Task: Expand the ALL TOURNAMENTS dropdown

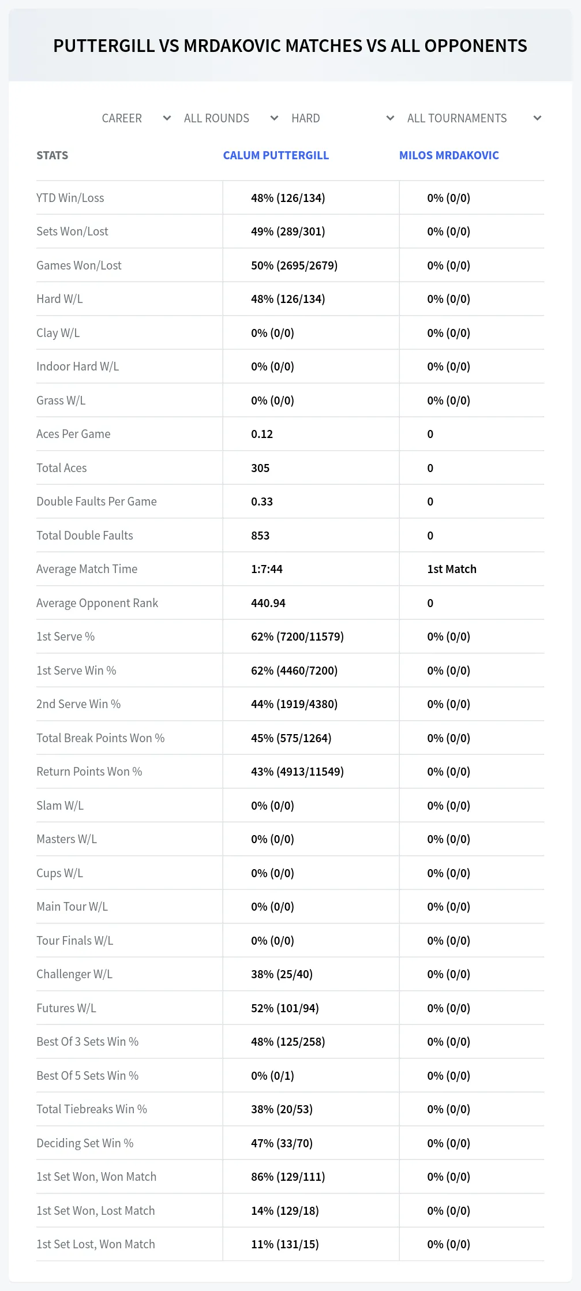Action: tap(474, 118)
